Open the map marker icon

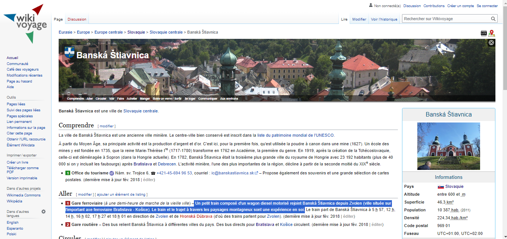pyautogui.click(x=492, y=33)
